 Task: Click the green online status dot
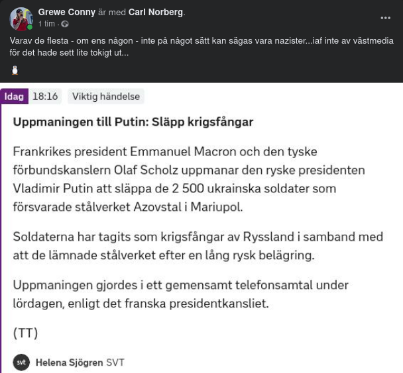(30, 28)
